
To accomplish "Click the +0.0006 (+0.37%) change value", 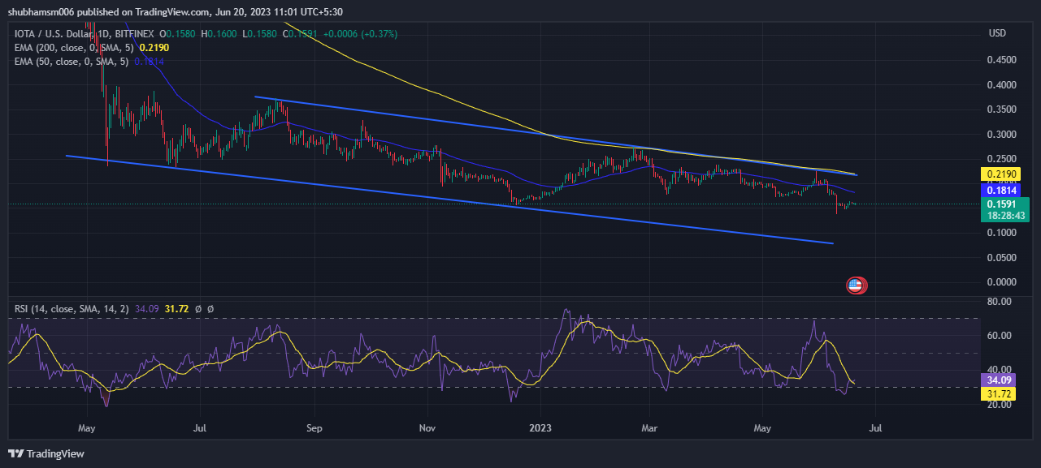I will click(360, 34).
